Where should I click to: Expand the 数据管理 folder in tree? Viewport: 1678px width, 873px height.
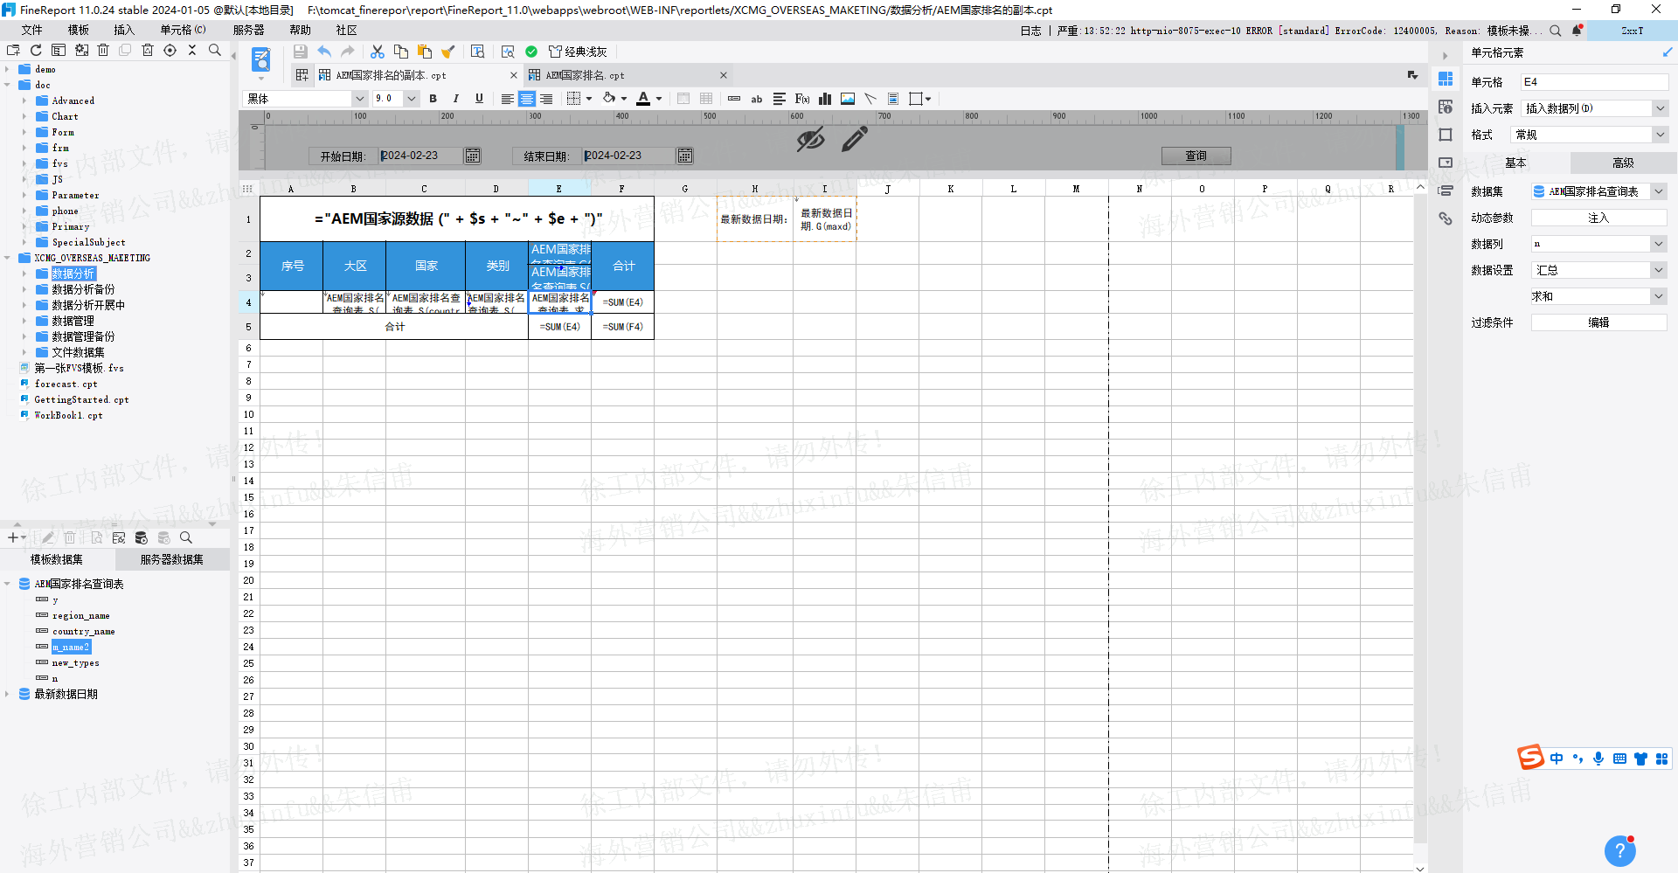click(24, 321)
